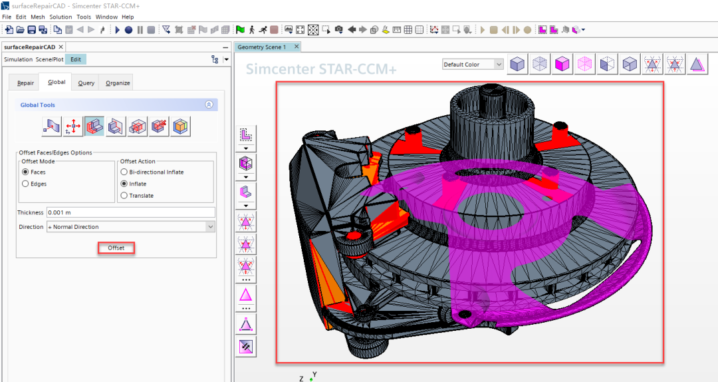
Task: Click the Step walking-man icon
Action: [x=252, y=30]
